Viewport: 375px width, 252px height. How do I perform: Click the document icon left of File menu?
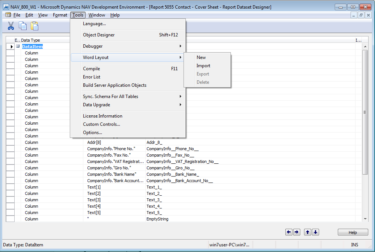(8, 15)
